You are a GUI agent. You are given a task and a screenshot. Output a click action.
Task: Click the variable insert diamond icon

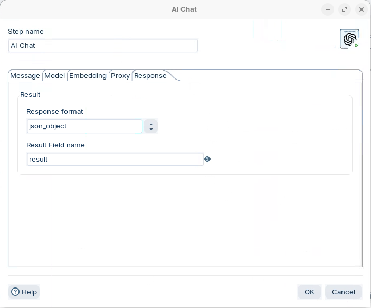(207, 159)
